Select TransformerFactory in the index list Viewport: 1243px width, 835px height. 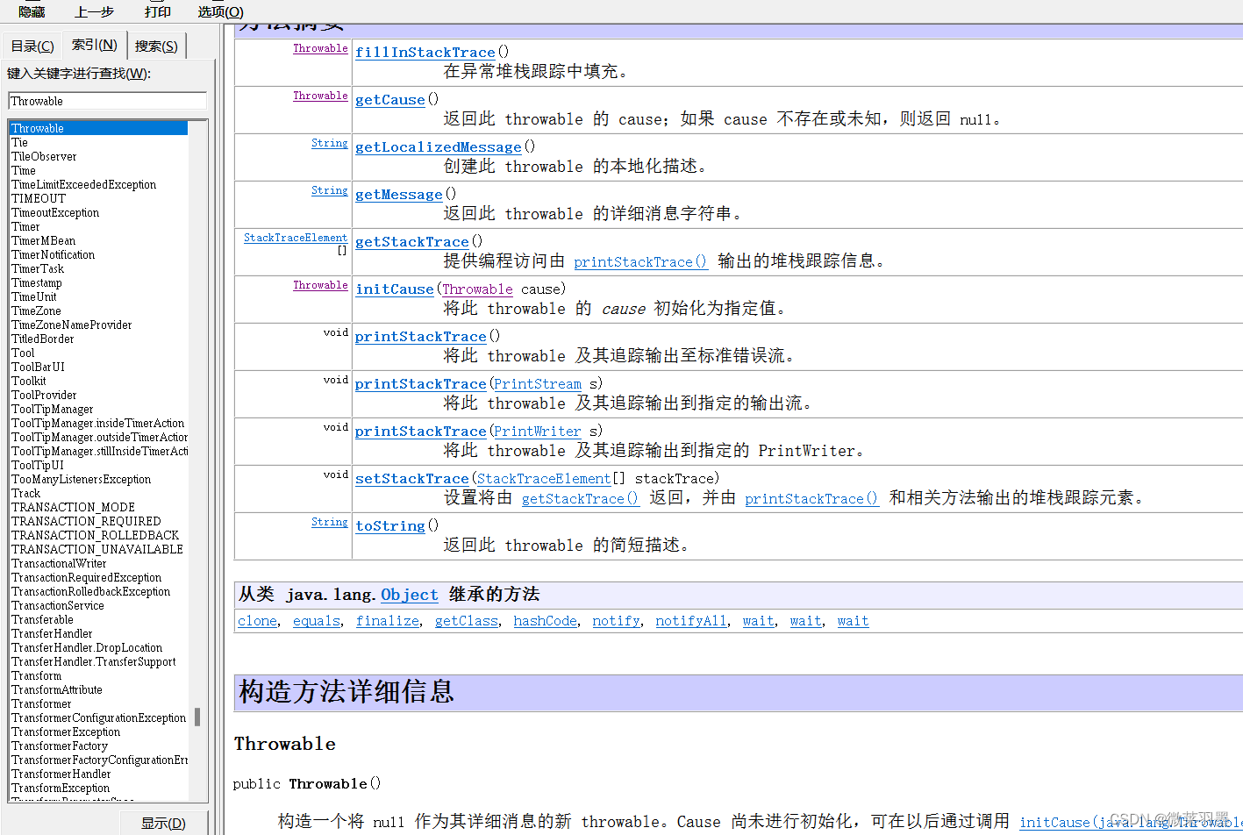pos(60,746)
